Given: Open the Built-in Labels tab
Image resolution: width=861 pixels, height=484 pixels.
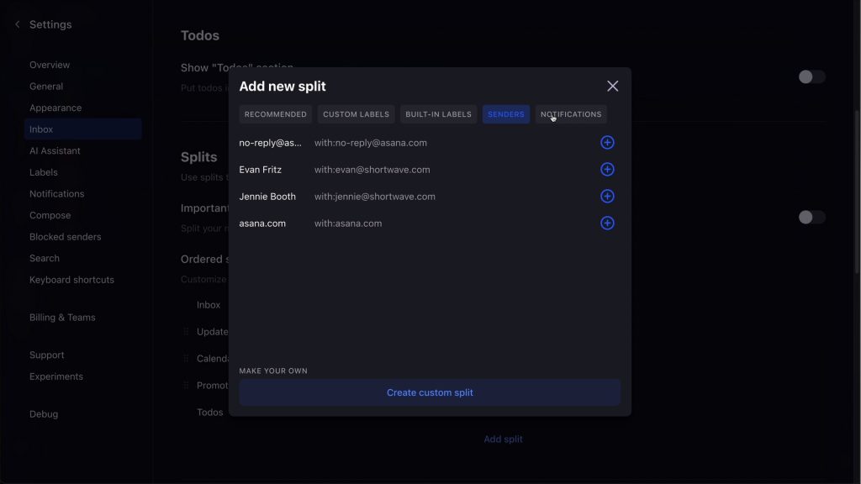Looking at the screenshot, I should [x=438, y=114].
